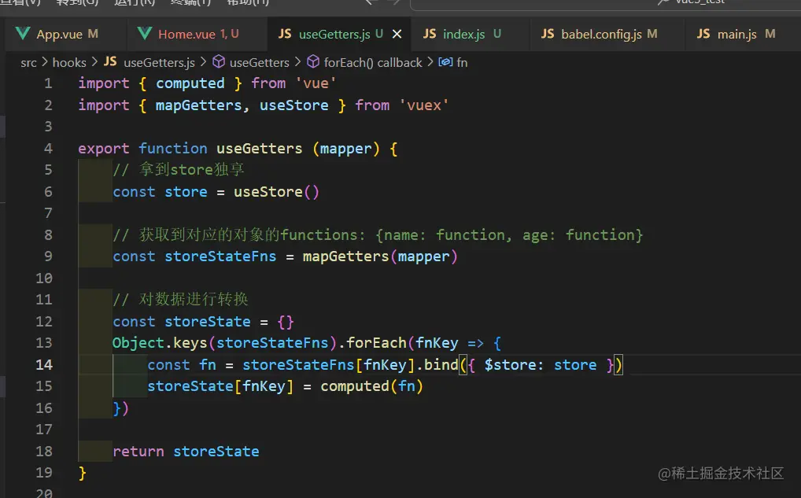
Task: Click 'useStore()' call on line 6
Action: [276, 192]
